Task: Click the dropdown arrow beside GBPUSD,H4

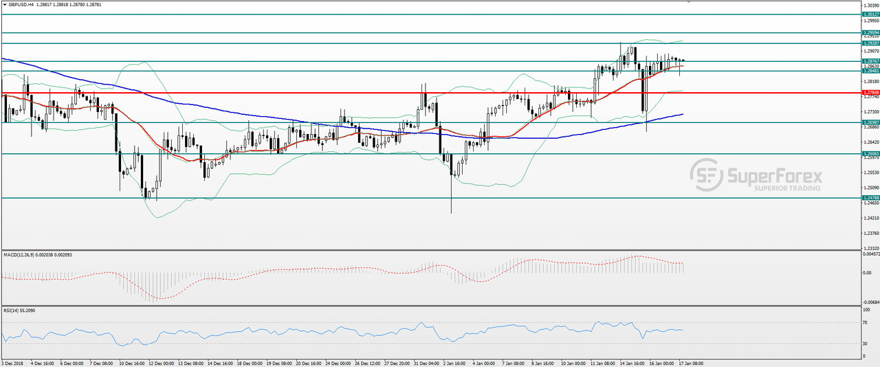Action: (x=4, y=4)
